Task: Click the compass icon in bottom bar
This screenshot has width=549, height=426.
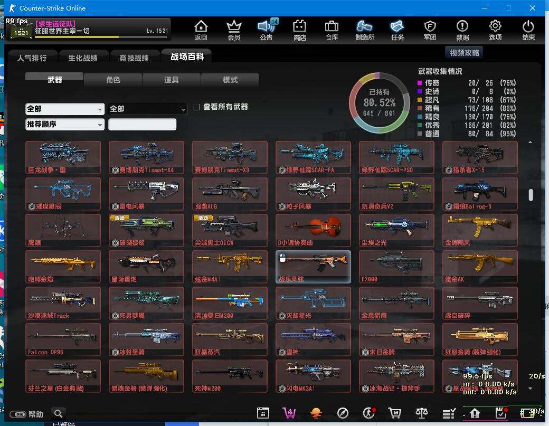Action: tap(343, 413)
